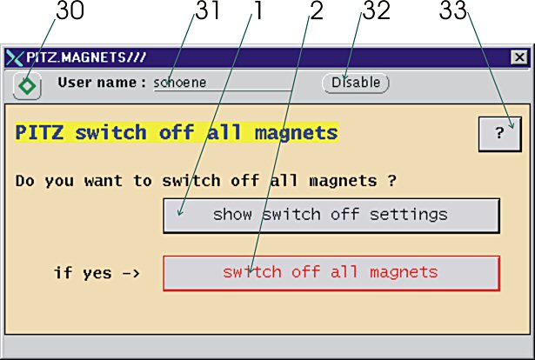Viewport: 535px width, 360px height.
Task: Click the "if yes ->" label
Action: (97, 273)
